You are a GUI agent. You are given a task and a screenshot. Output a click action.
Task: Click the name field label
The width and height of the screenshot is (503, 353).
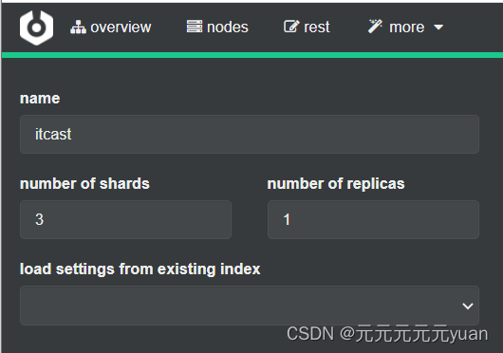[x=40, y=99]
